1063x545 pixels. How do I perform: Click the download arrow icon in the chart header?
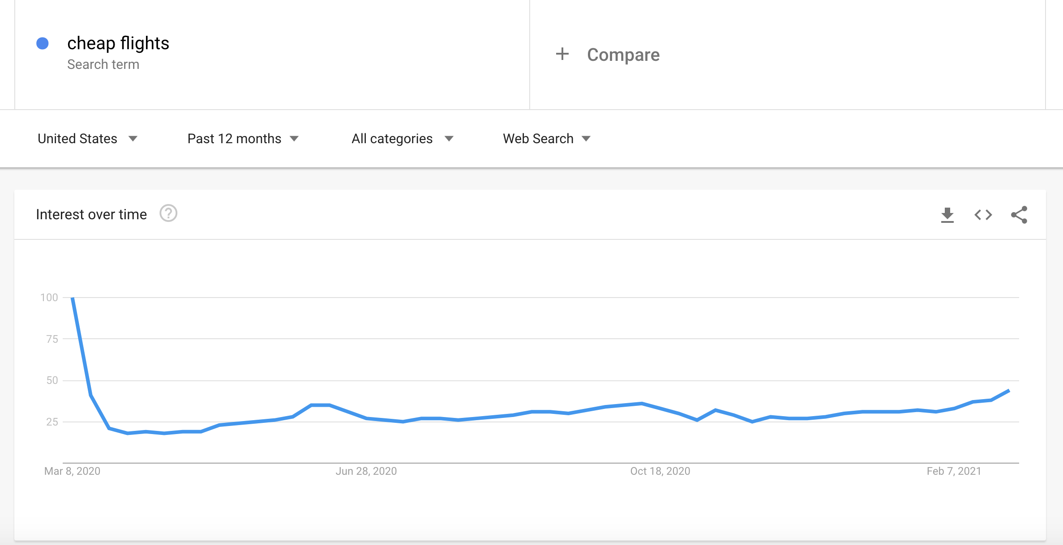[947, 215]
